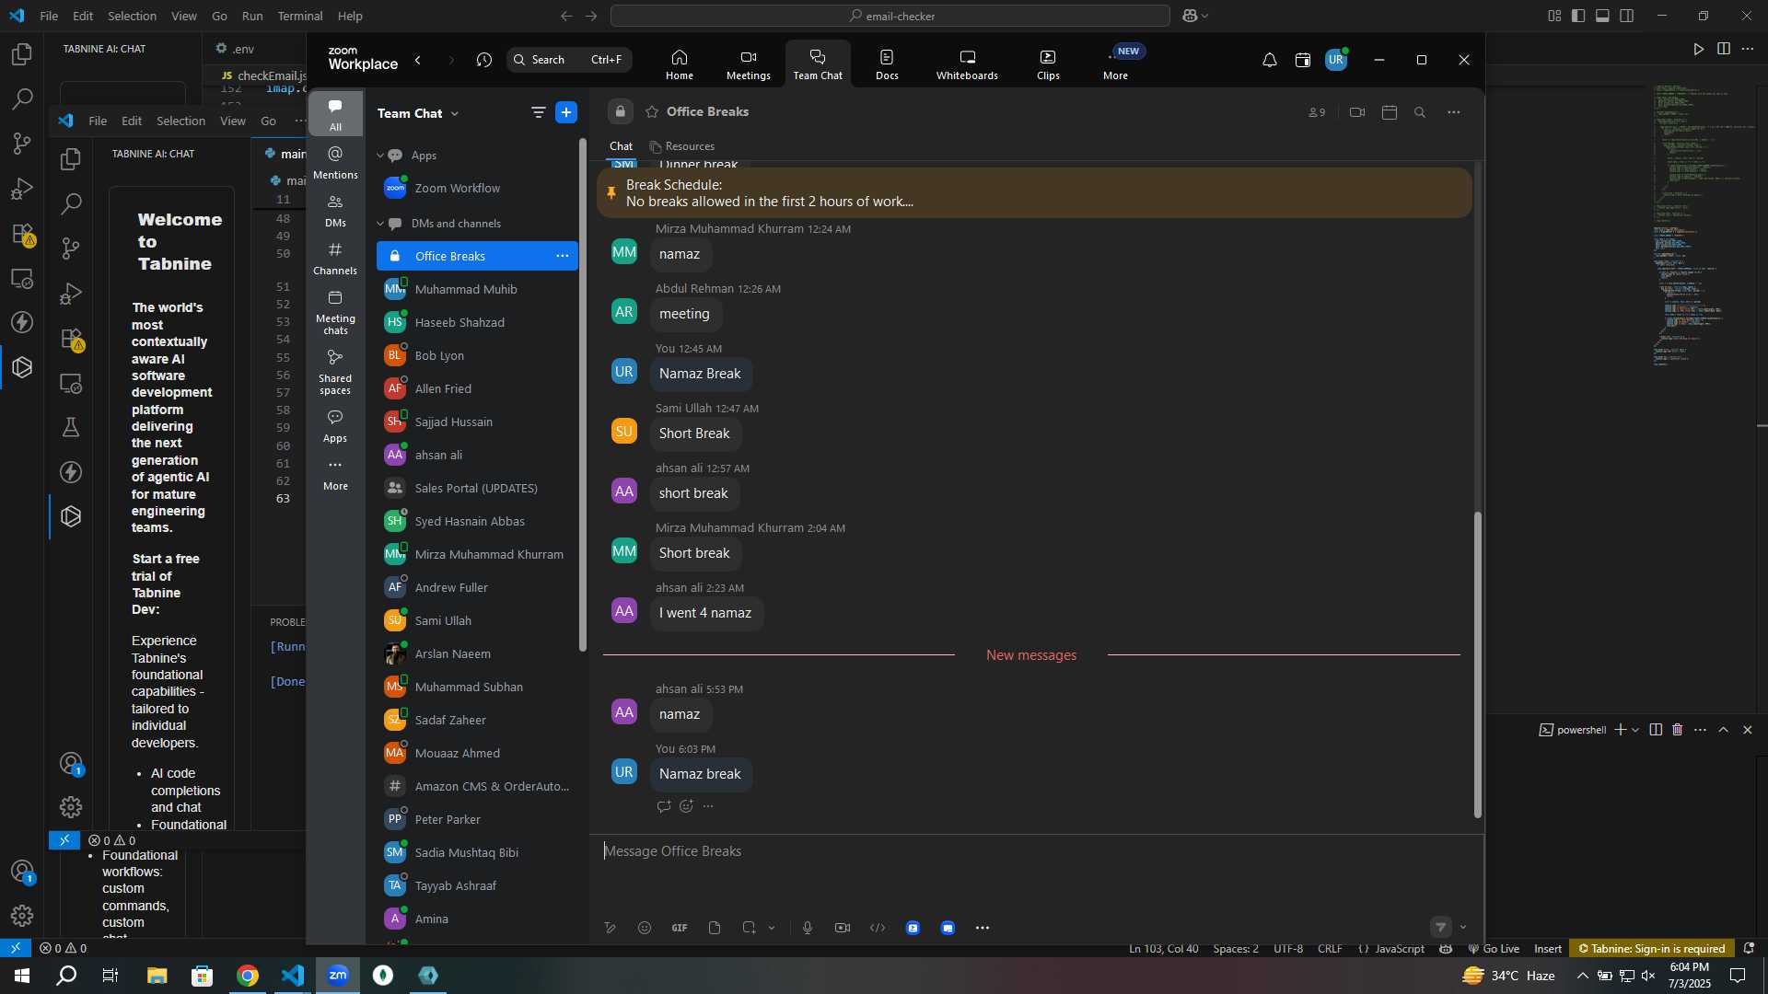Image resolution: width=1768 pixels, height=994 pixels.
Task: Toggle VS Code panel layout
Action: pyautogui.click(x=1602, y=16)
